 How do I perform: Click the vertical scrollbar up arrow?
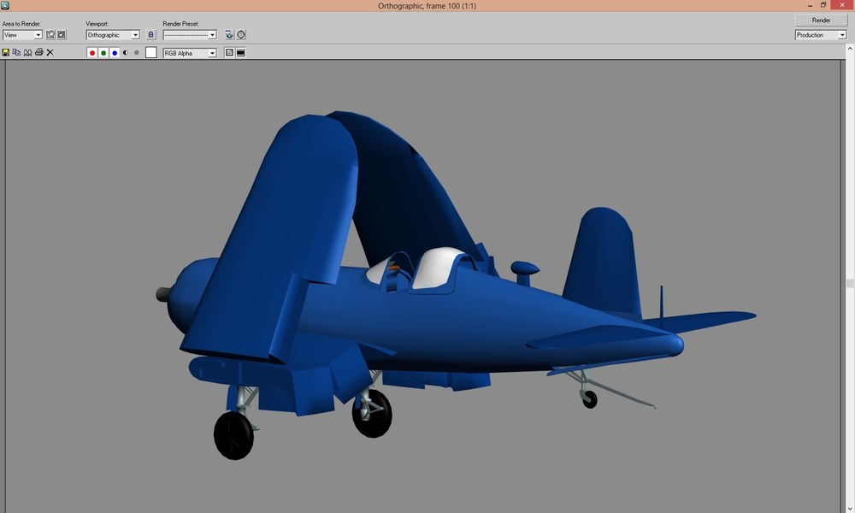point(850,49)
